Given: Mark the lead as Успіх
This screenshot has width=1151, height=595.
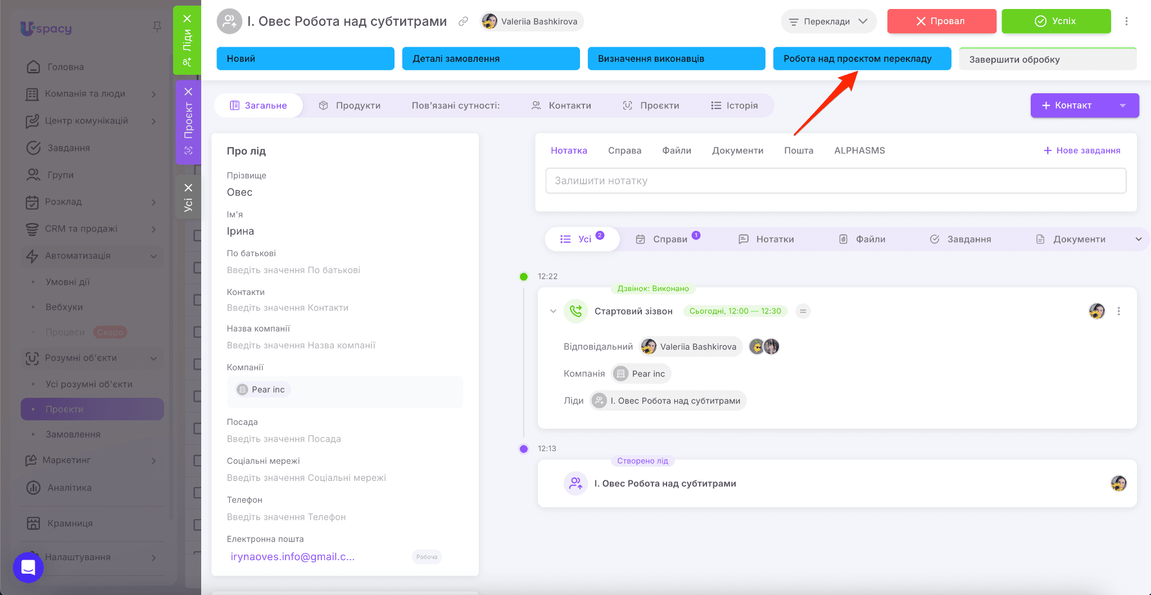Looking at the screenshot, I should [1056, 21].
